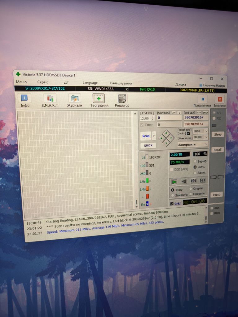Click the right arrow of the navigation diamond
The image size is (238, 317).
tap(171, 138)
